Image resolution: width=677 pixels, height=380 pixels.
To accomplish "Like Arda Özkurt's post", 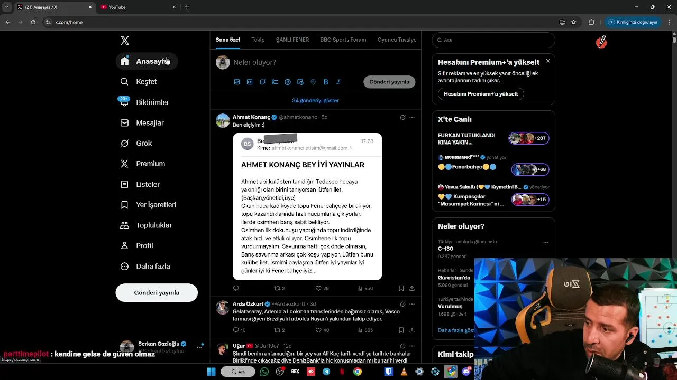I will 322,330.
